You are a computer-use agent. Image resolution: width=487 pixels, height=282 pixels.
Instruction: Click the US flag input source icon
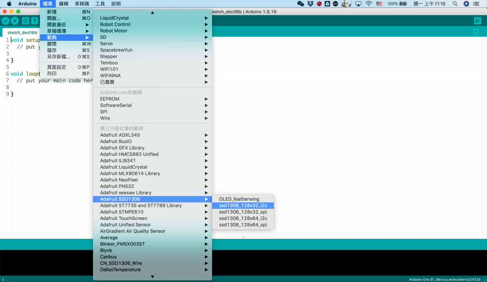pyautogui.click(x=379, y=4)
